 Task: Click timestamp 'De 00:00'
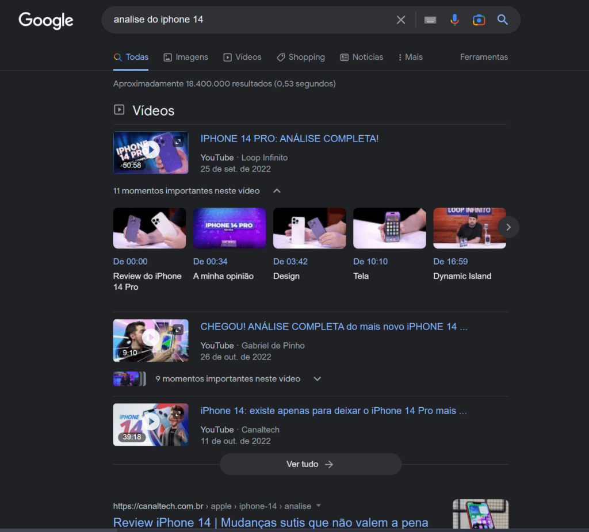[x=131, y=262]
